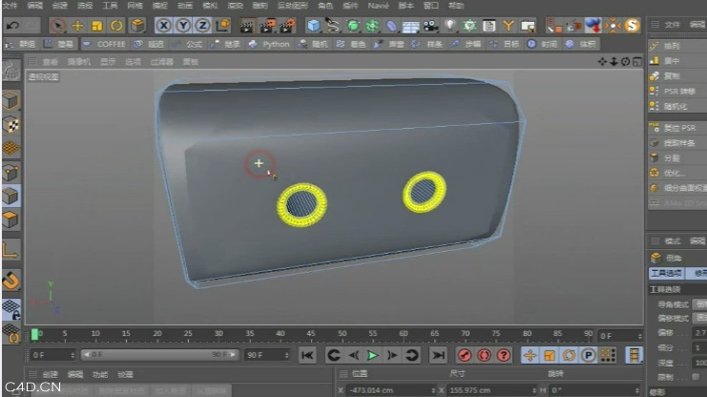
Task: Click the viewport zoom arrow icon
Action: (x=613, y=62)
